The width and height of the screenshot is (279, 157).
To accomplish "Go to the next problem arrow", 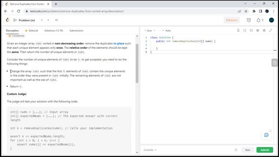I will coord(48,20).
